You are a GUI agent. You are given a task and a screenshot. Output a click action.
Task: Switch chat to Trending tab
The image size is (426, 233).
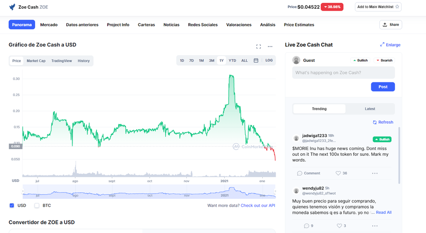[x=319, y=109]
